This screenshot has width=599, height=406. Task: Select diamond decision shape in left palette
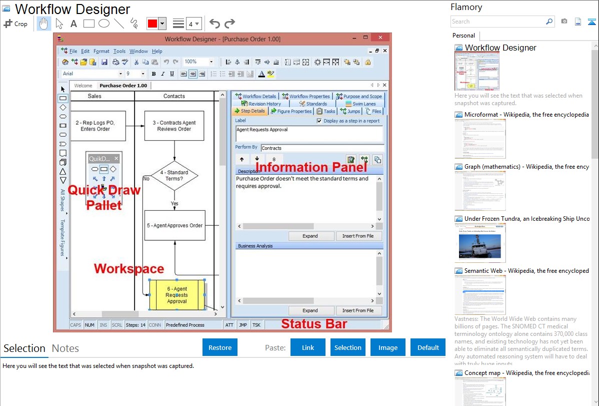pos(63,108)
